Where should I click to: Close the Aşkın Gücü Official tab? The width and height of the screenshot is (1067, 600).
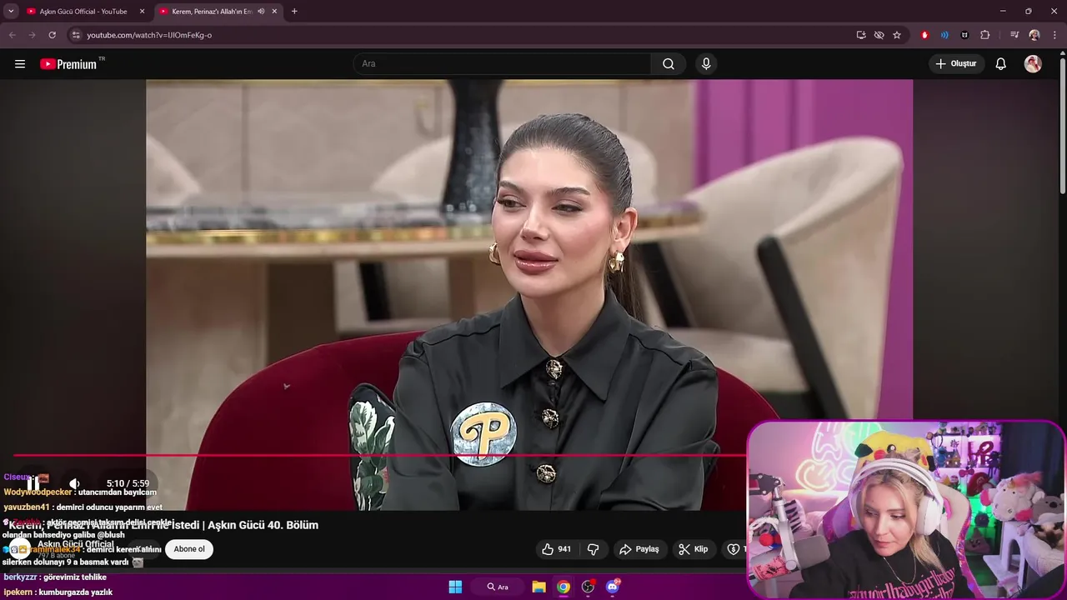[142, 12]
